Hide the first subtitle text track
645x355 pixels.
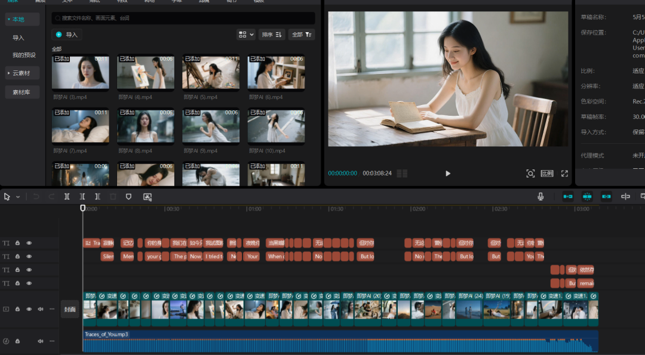pos(29,243)
